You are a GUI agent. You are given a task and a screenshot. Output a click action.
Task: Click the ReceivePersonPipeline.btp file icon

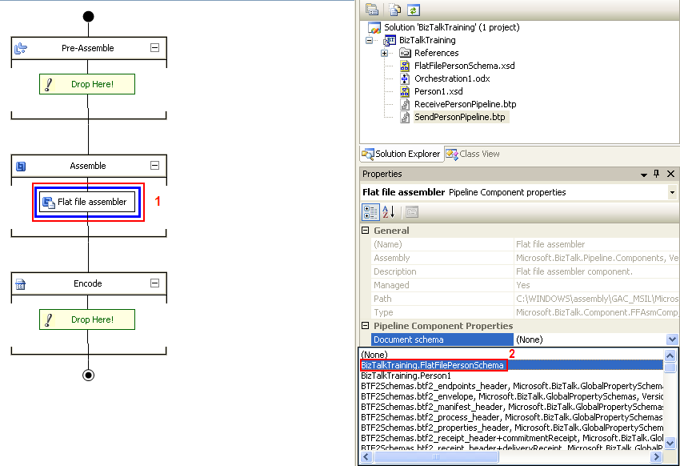click(405, 105)
